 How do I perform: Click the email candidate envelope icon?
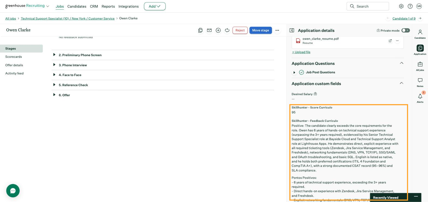coord(209,30)
